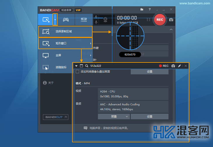Click the window icon in the floating toolbar
The image size is (213, 147).
click(x=81, y=66)
